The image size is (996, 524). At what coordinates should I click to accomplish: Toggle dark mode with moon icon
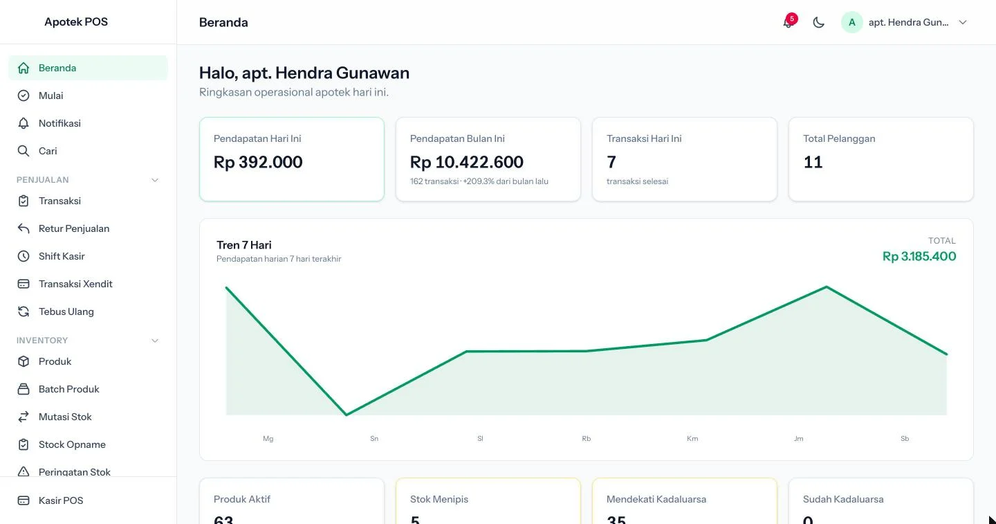pos(819,22)
